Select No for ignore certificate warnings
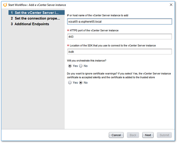177x143 pixels. pos(81,83)
